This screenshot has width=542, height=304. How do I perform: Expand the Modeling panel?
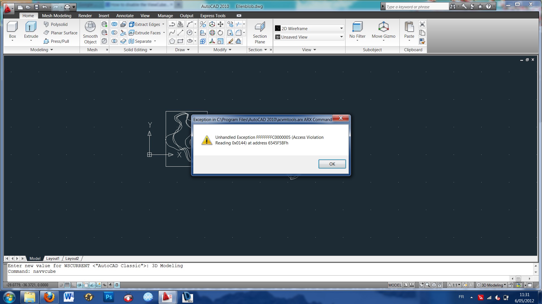[x=41, y=50]
